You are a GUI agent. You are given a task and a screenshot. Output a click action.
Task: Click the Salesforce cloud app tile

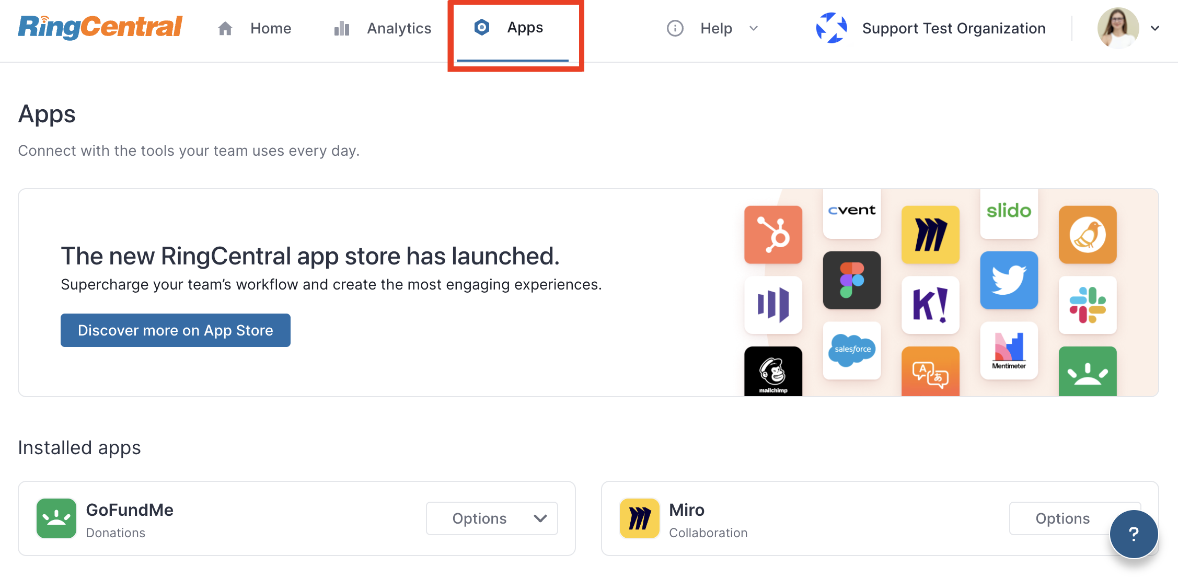(852, 351)
